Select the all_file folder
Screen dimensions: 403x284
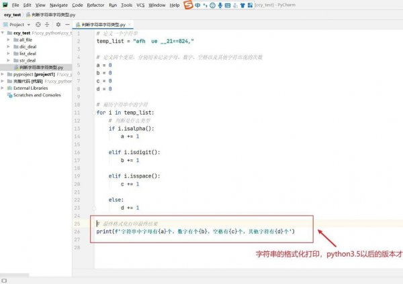click(x=26, y=40)
